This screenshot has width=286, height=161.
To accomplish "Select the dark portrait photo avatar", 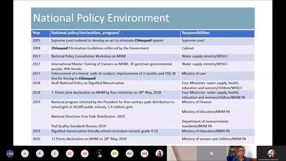I will [100, 154].
